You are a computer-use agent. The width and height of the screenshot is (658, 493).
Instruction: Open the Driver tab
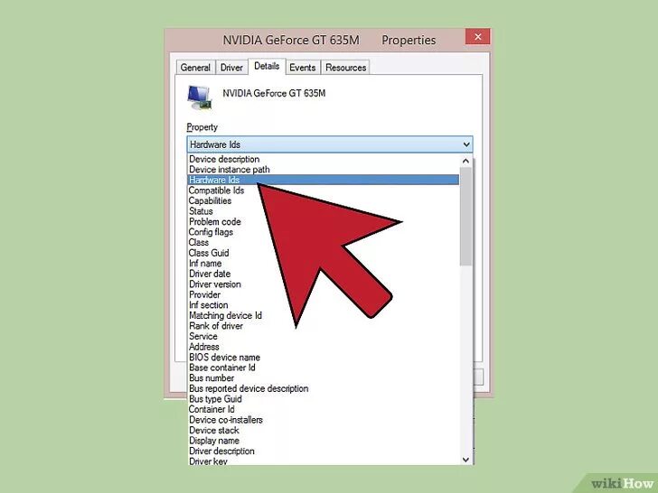[x=231, y=68]
